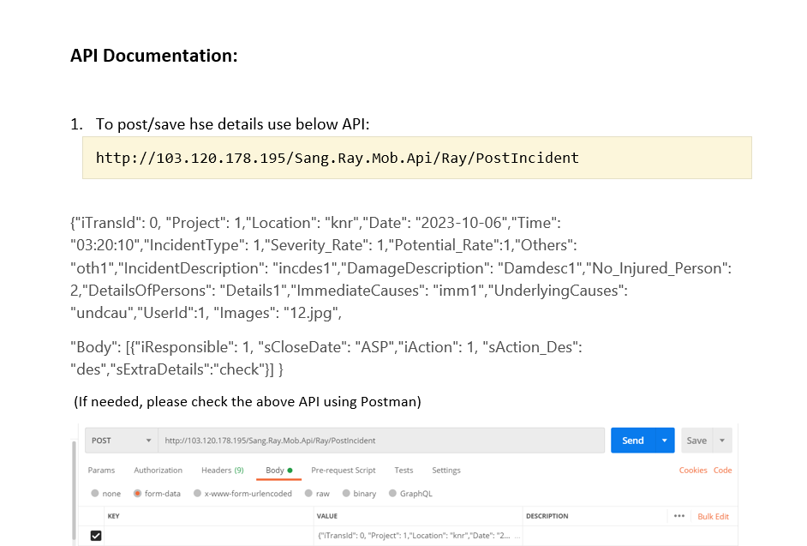Open the Tests tab
This screenshot has width=807, height=546.
pyautogui.click(x=403, y=471)
